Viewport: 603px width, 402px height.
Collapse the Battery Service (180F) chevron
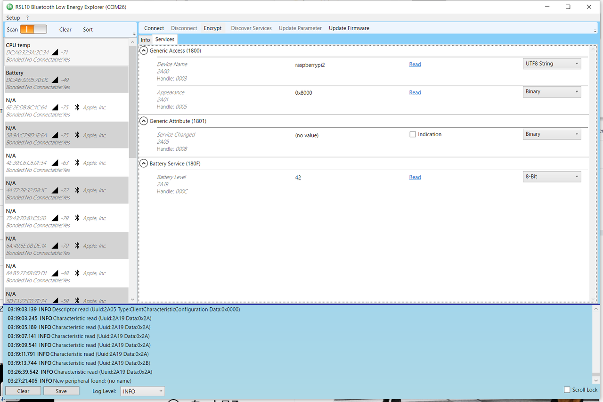144,164
